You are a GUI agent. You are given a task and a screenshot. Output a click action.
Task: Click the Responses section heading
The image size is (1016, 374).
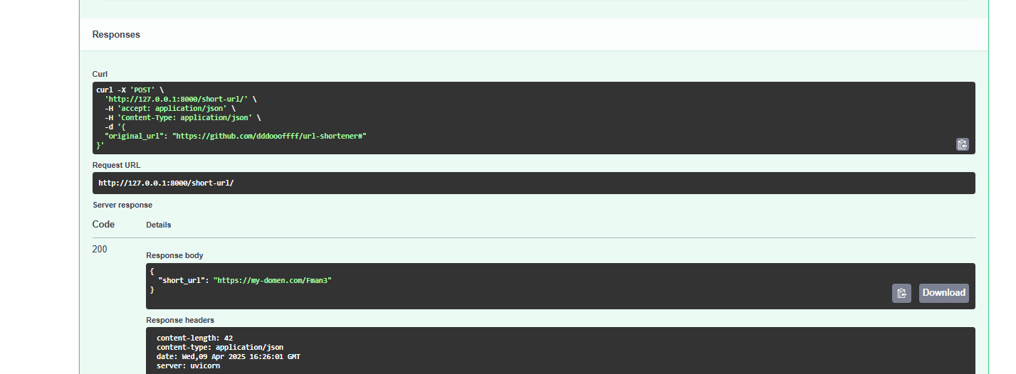pos(116,34)
